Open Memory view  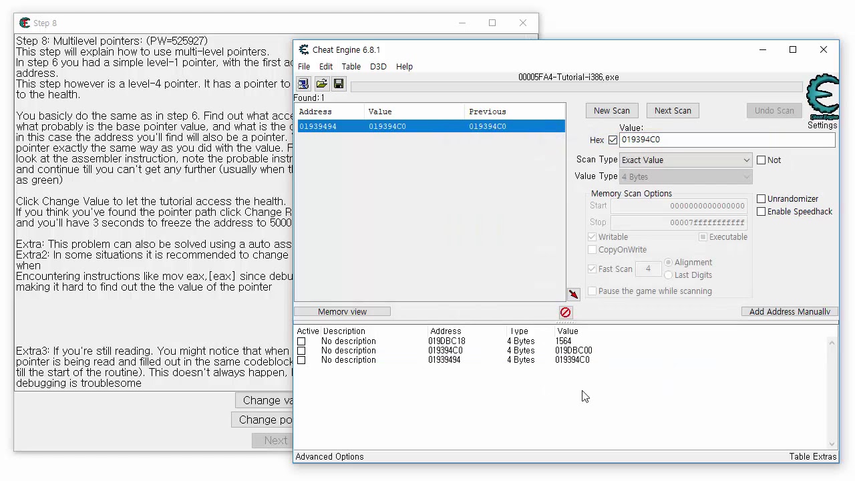[342, 311]
